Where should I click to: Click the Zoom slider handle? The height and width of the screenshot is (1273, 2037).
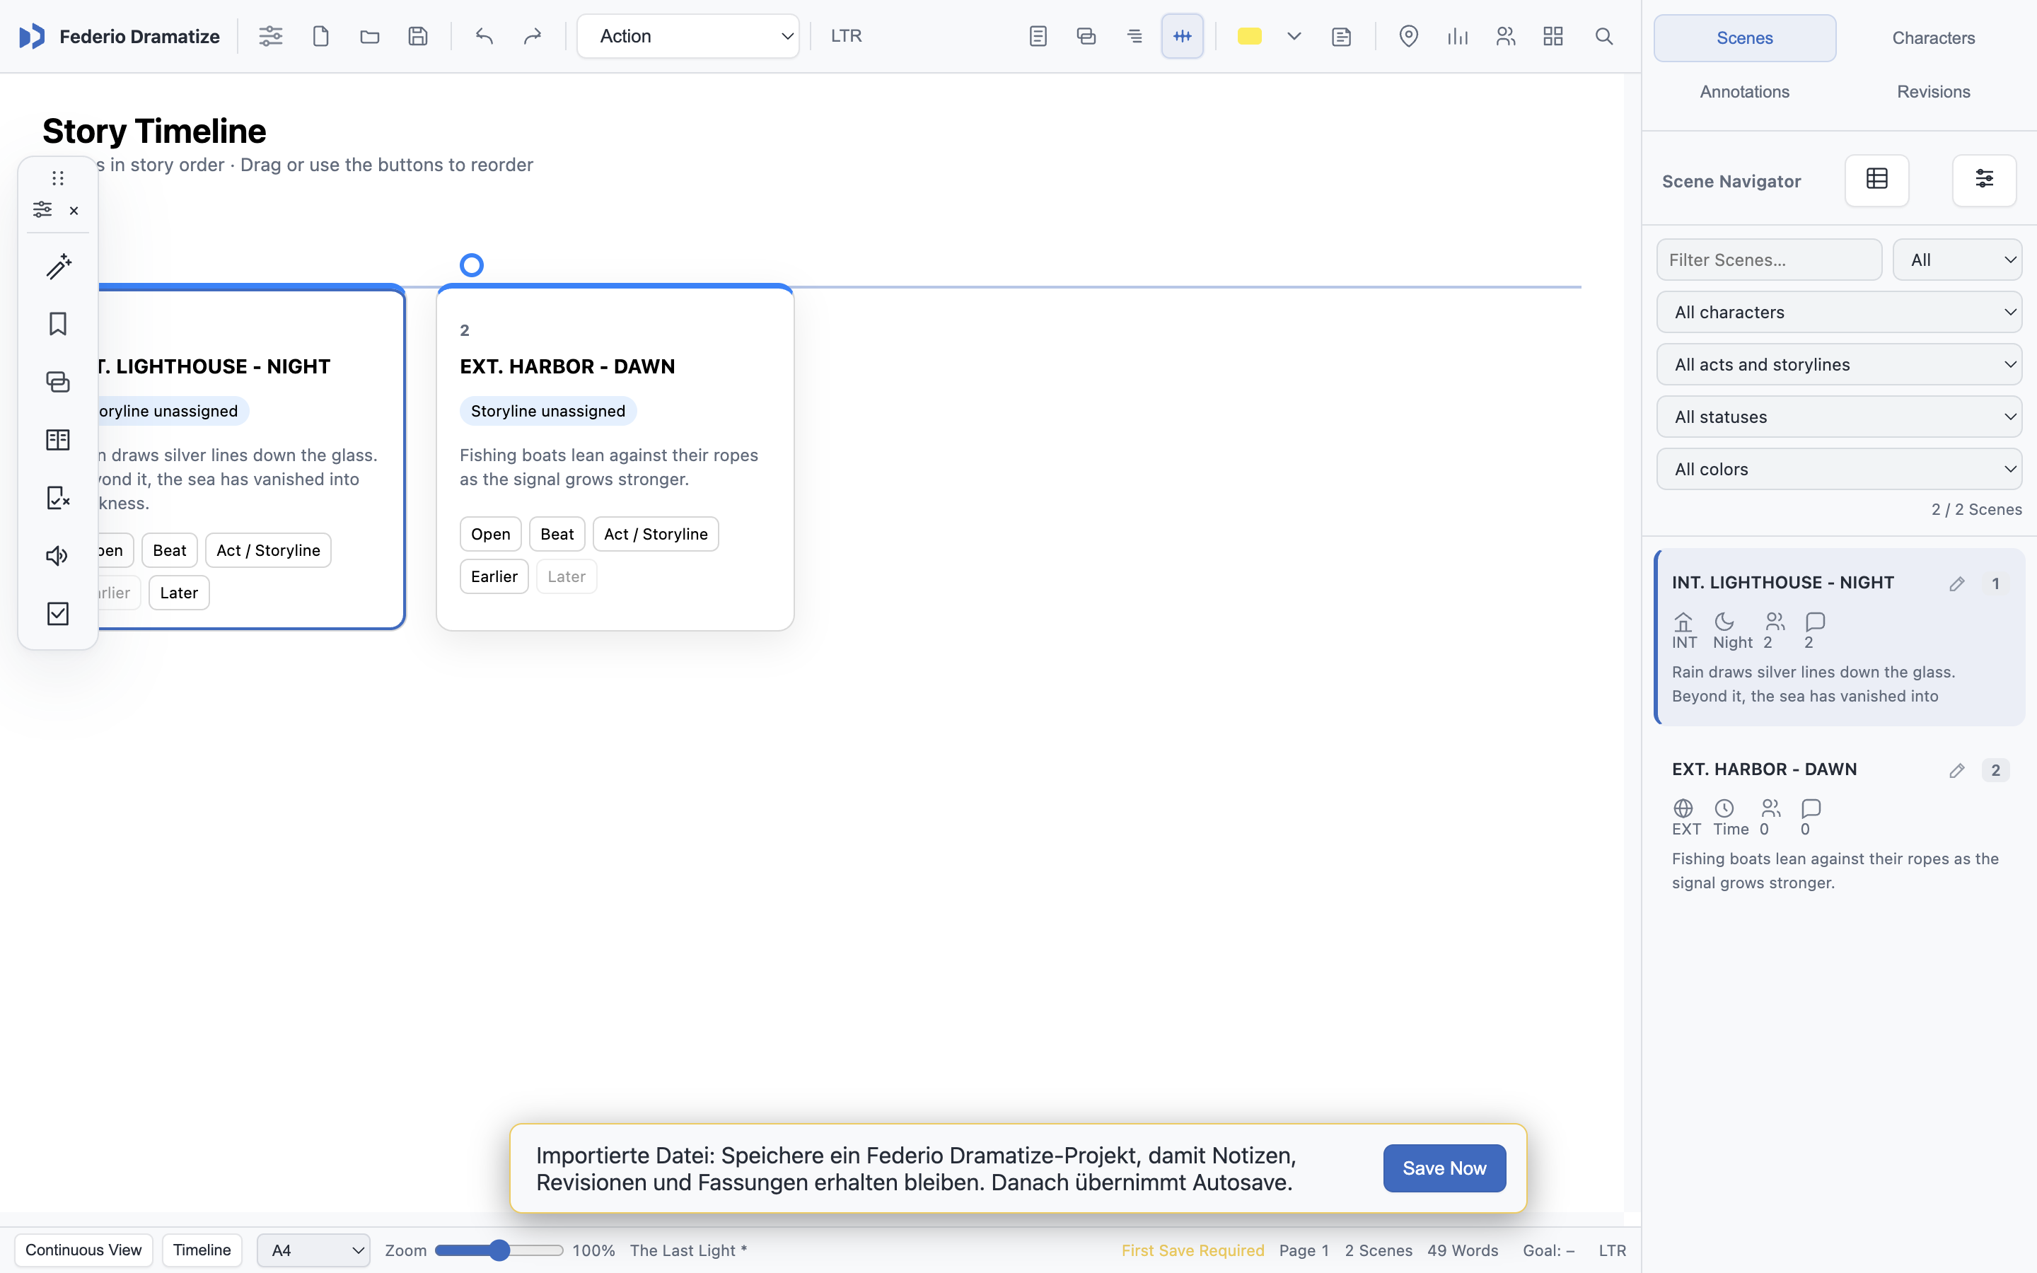[499, 1250]
